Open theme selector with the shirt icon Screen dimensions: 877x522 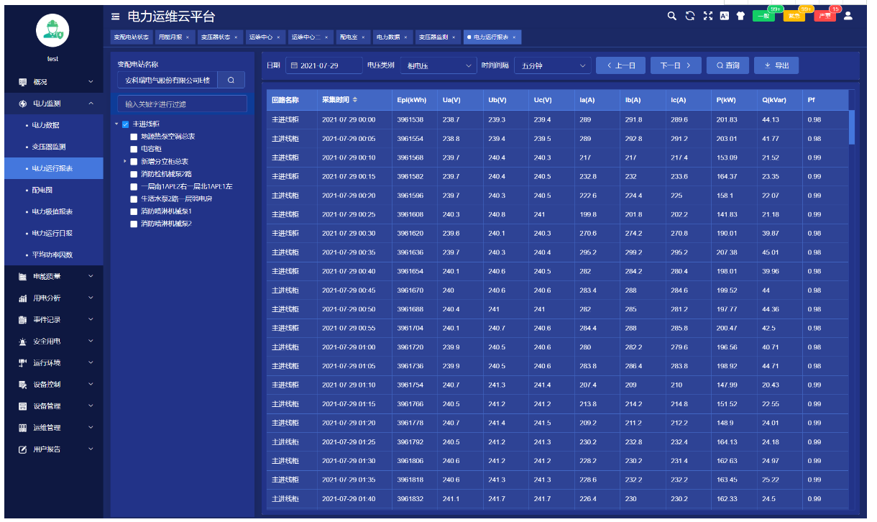[x=741, y=16]
